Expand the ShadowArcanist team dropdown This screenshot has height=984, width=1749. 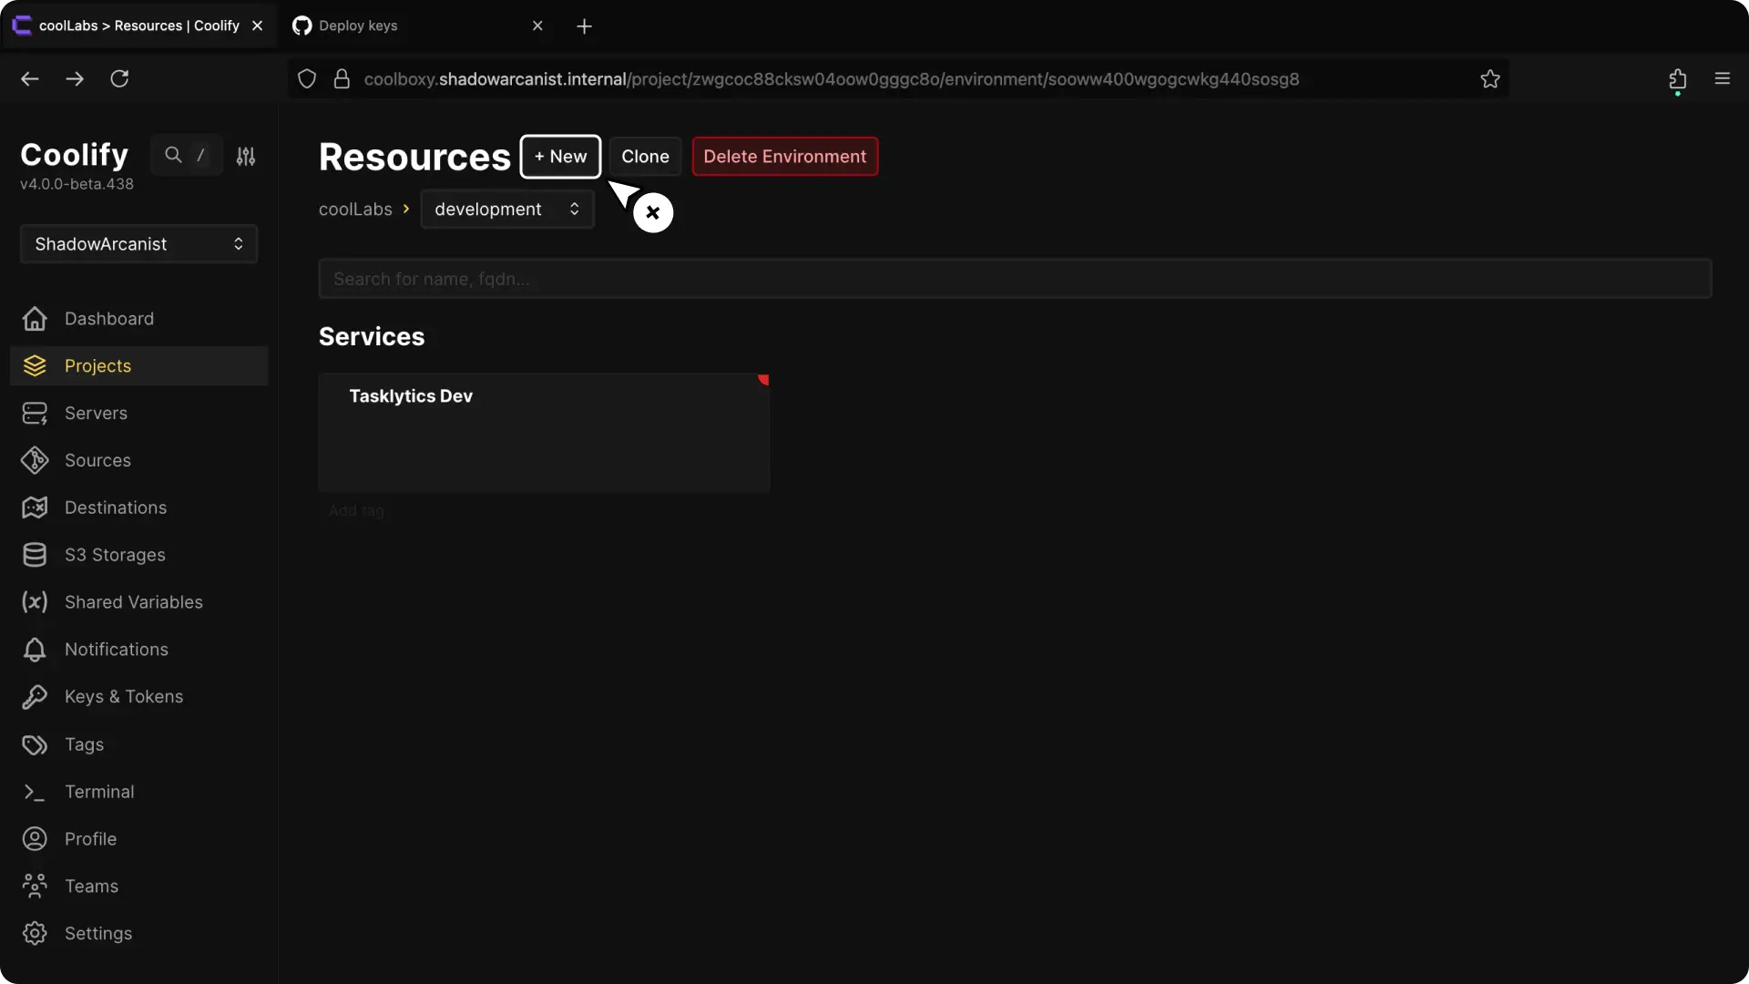[x=138, y=244]
